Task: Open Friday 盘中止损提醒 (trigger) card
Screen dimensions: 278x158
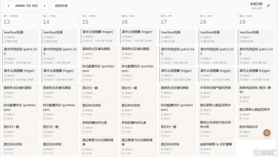Action: click(x=178, y=75)
